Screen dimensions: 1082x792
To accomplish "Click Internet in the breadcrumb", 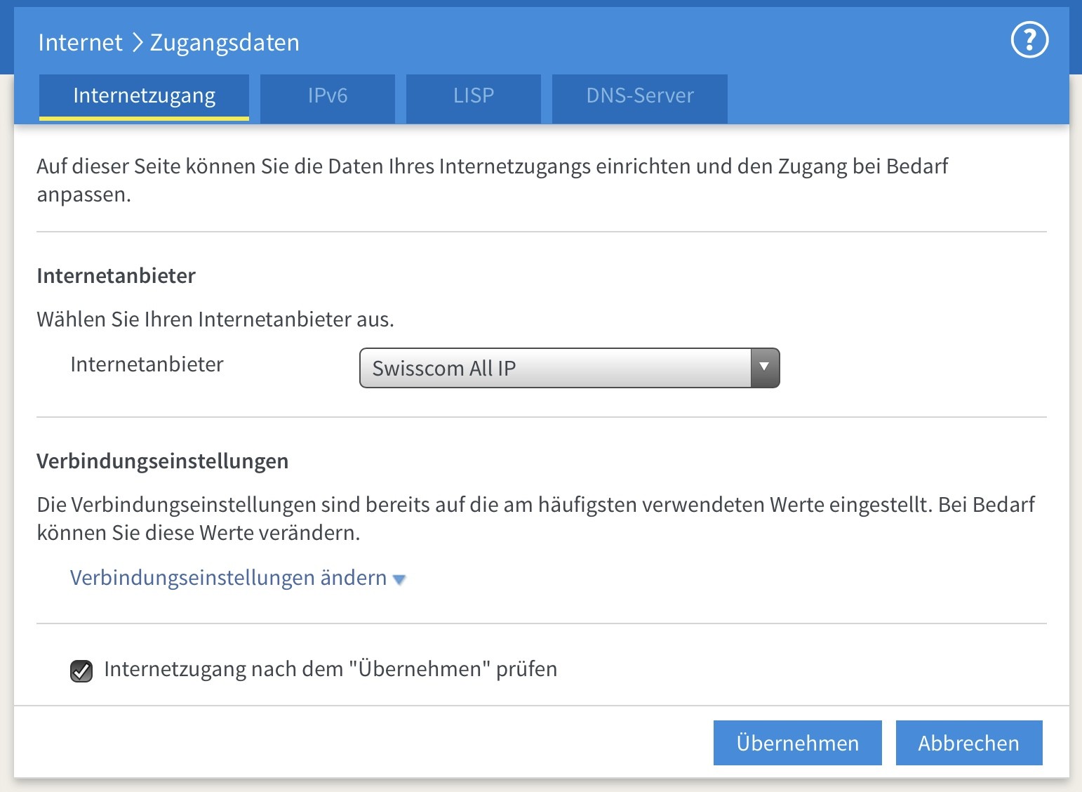I will coord(80,43).
